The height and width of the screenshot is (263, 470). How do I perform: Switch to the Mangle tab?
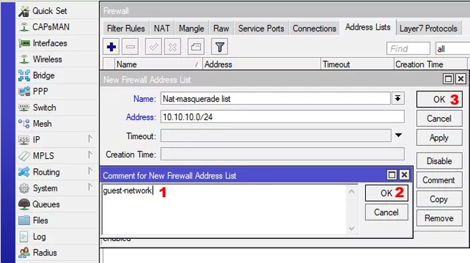coord(191,28)
